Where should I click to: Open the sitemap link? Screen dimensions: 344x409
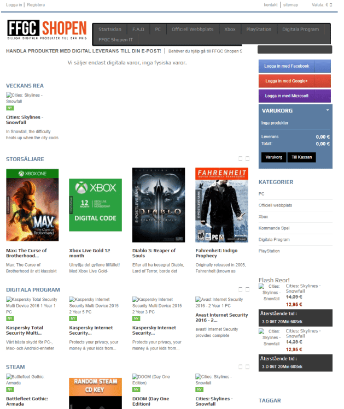pyautogui.click(x=290, y=5)
